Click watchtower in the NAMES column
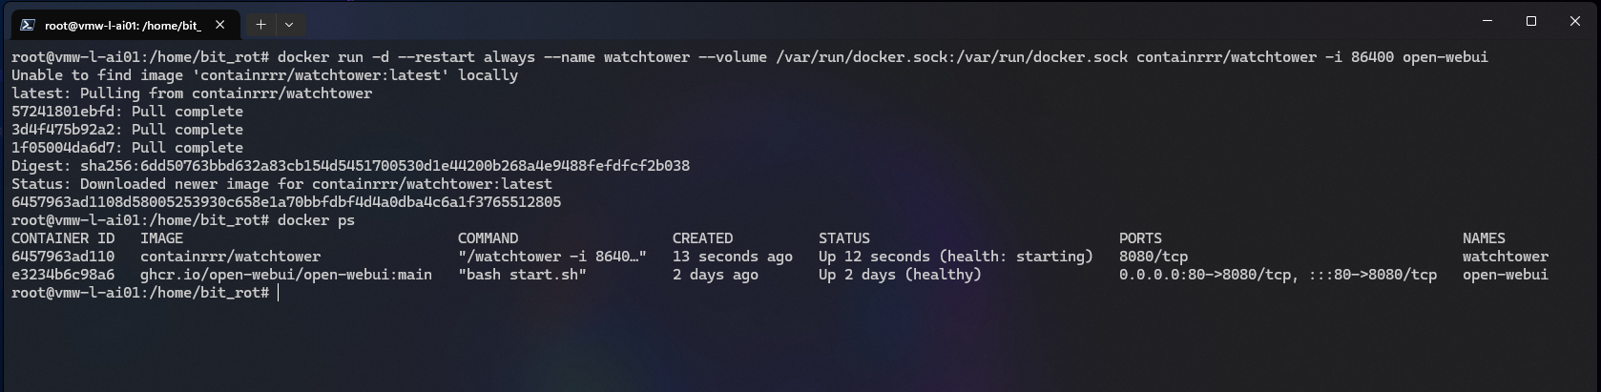 pos(1505,257)
